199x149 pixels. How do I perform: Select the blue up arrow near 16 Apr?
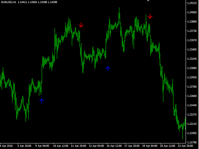tap(108, 69)
